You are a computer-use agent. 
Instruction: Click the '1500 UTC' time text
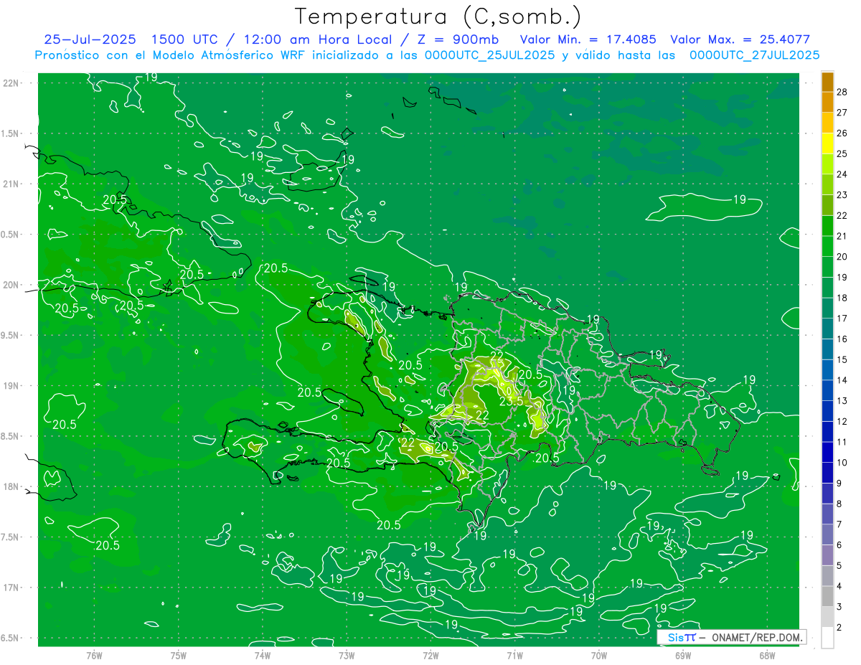(184, 40)
